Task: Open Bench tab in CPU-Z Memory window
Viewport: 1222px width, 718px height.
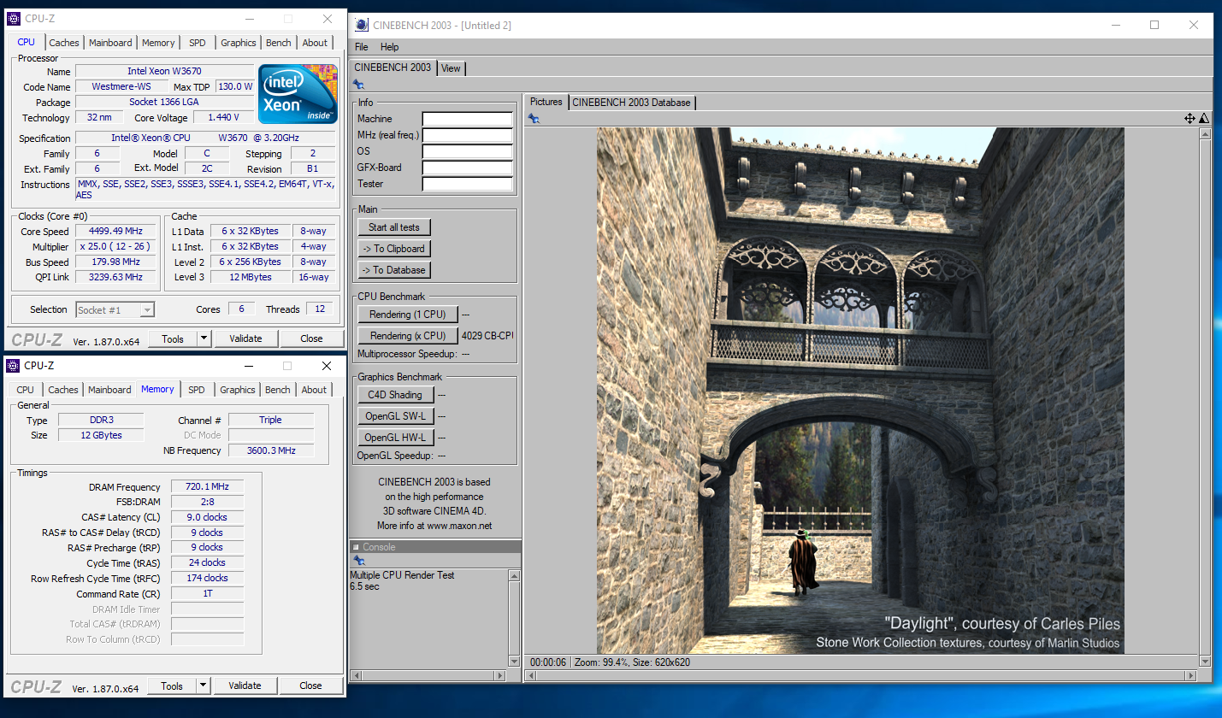Action: click(278, 390)
